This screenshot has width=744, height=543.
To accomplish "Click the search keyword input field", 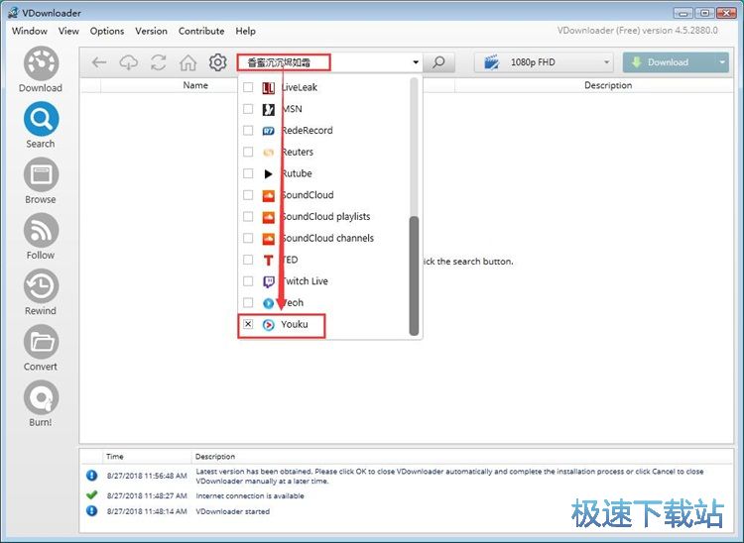I will 325,62.
